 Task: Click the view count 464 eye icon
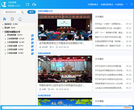[x=49, y=89]
